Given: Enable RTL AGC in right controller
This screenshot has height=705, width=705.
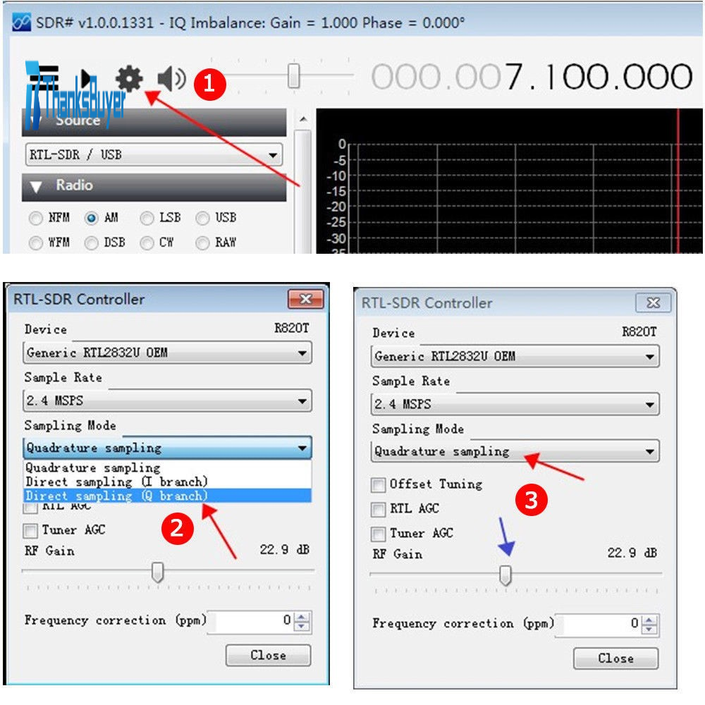Looking at the screenshot, I should [378, 510].
